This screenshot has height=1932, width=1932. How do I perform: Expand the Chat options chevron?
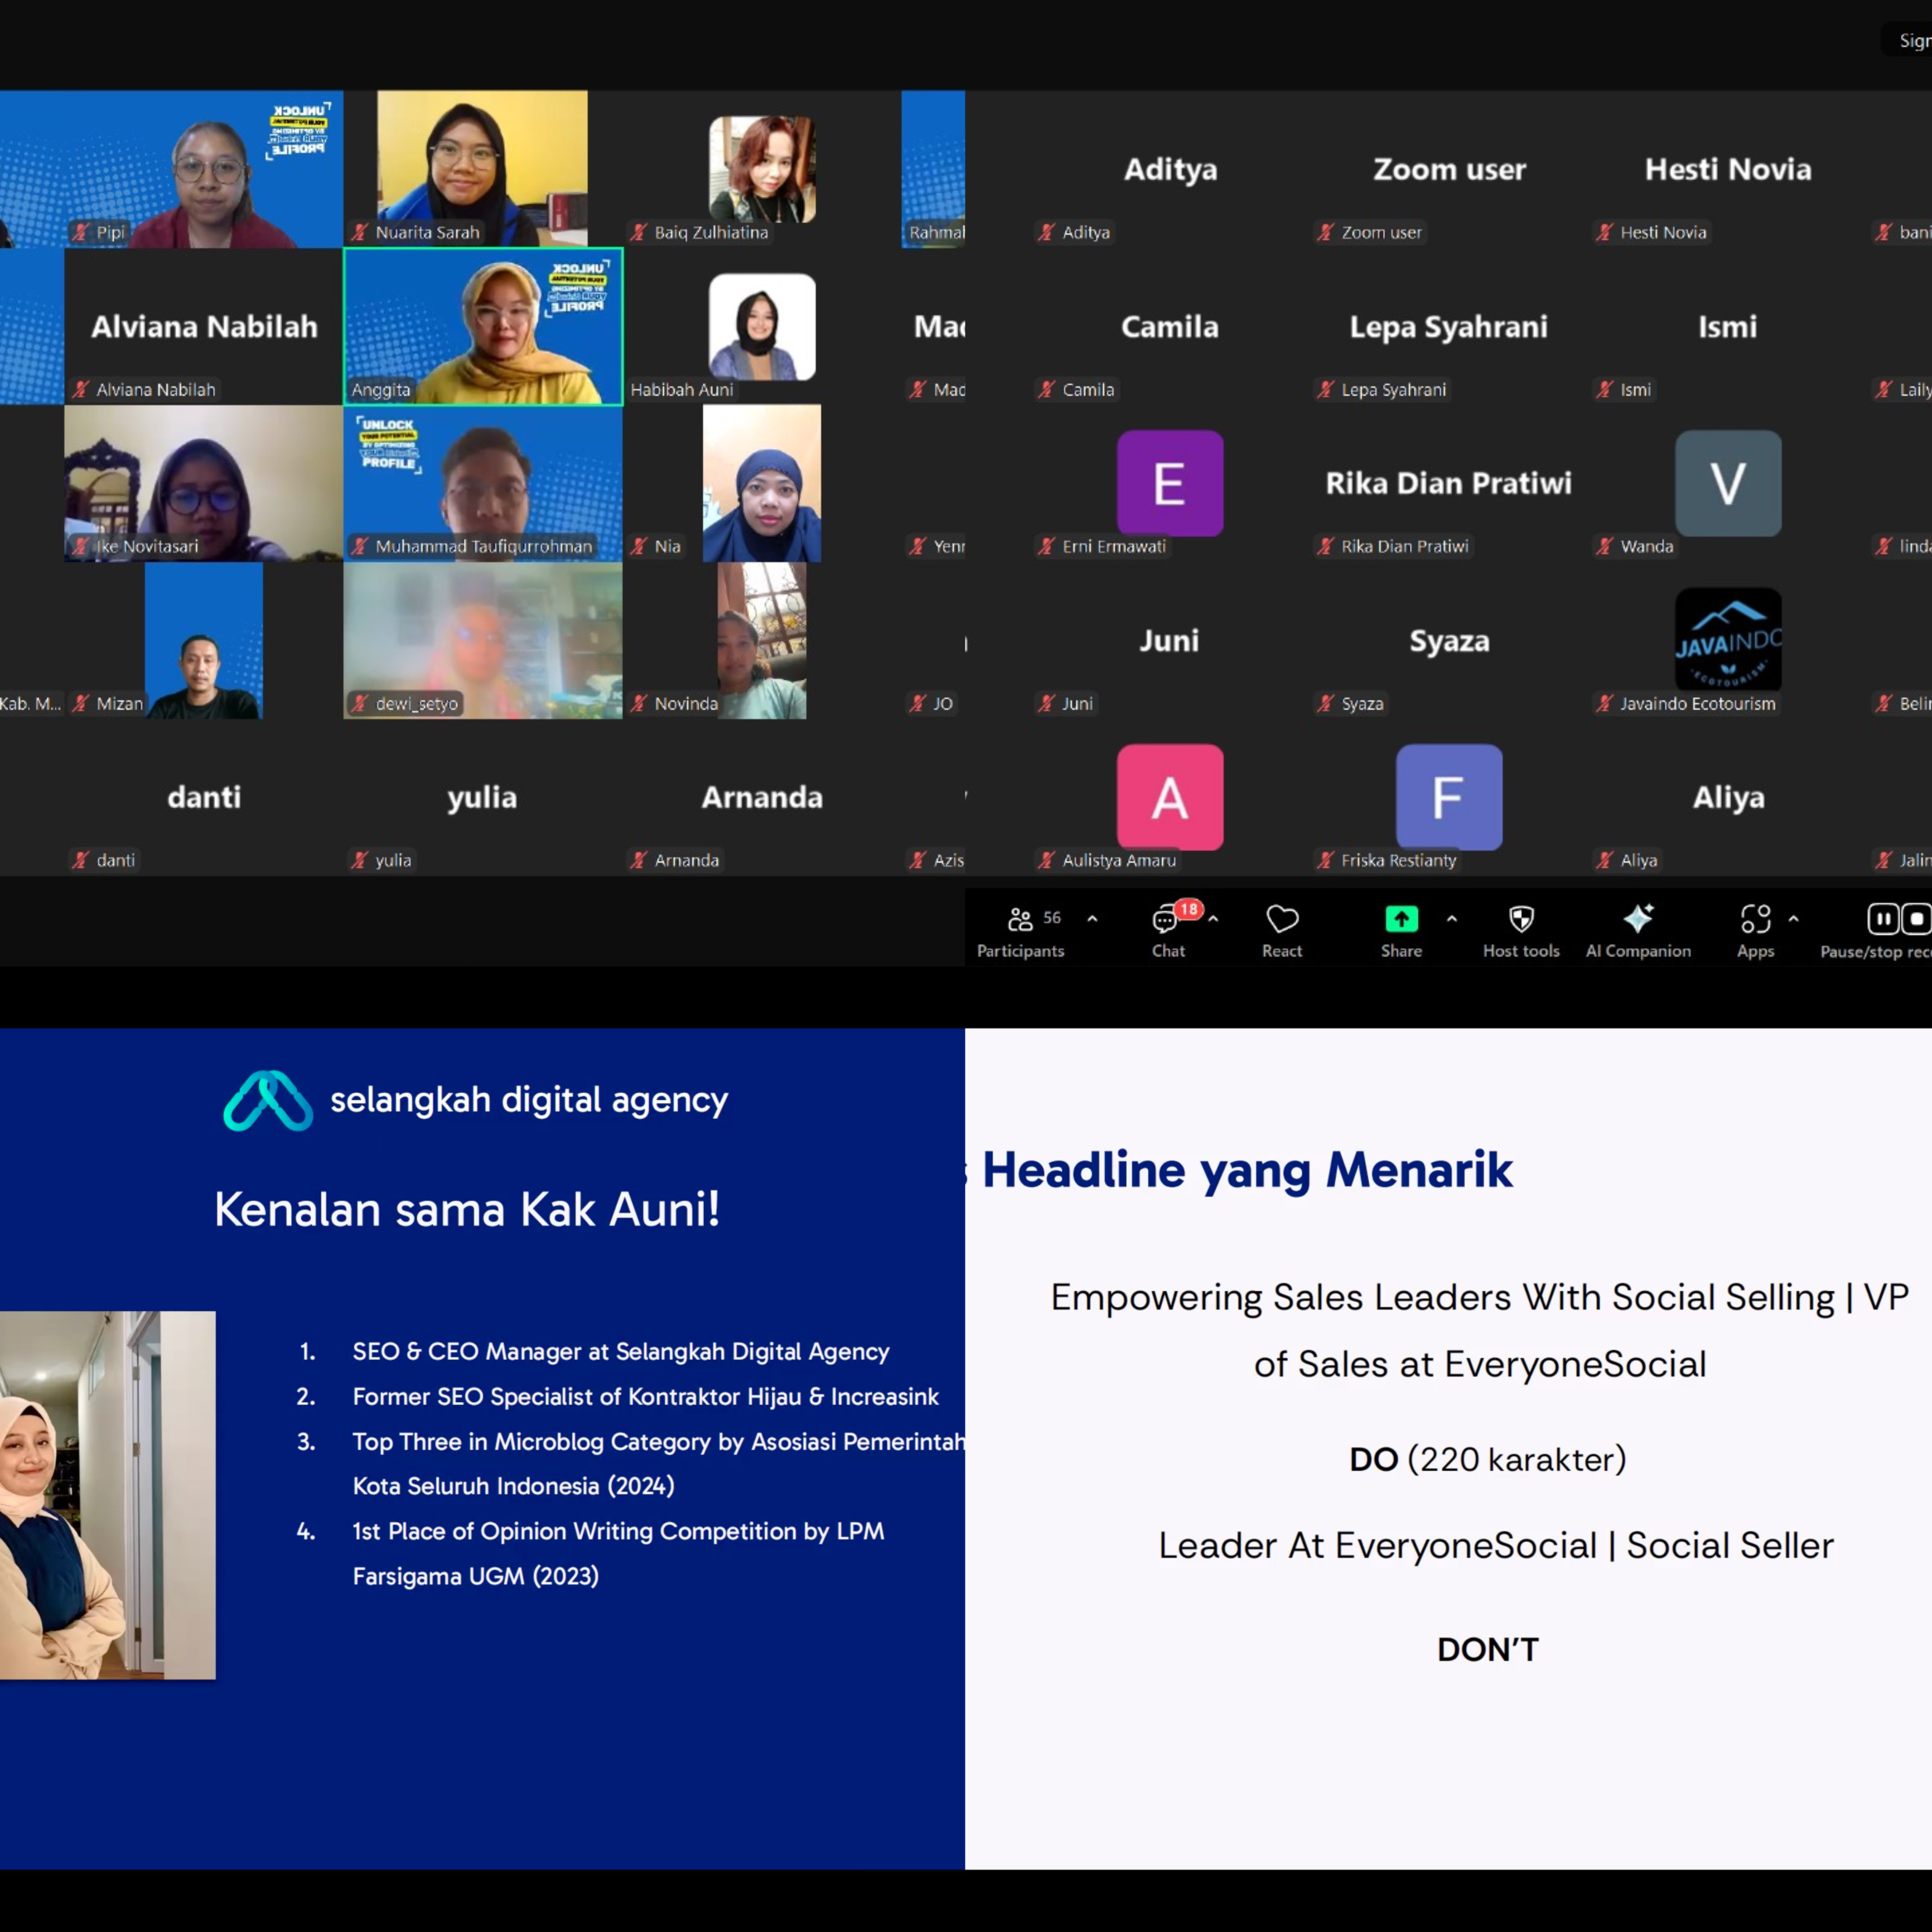pyautogui.click(x=1213, y=918)
